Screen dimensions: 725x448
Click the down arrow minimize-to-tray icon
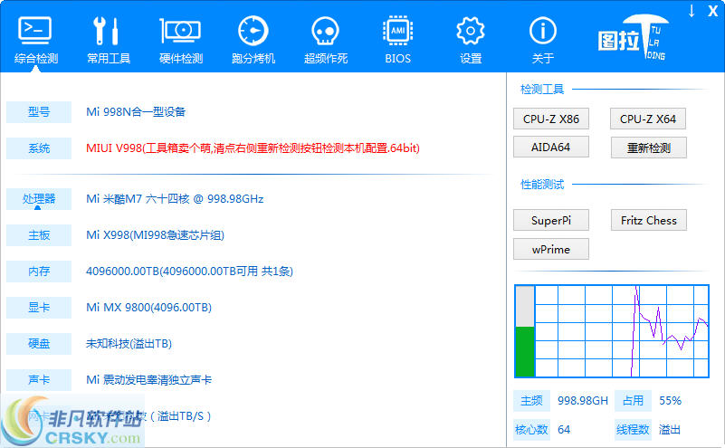point(692,11)
